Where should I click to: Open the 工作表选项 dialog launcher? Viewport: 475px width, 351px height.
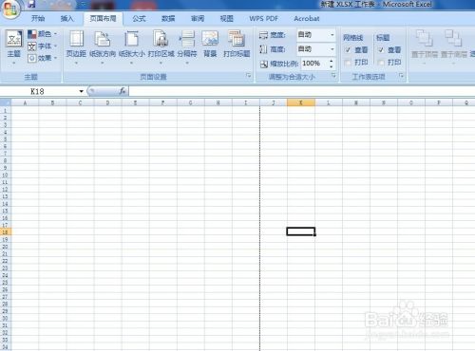pyautogui.click(x=401, y=76)
